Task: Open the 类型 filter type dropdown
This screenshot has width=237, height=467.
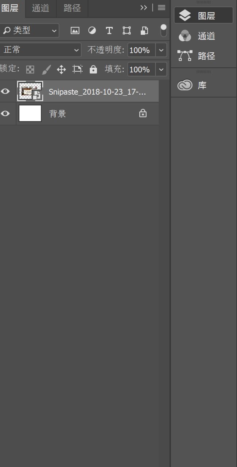Action: click(30, 31)
